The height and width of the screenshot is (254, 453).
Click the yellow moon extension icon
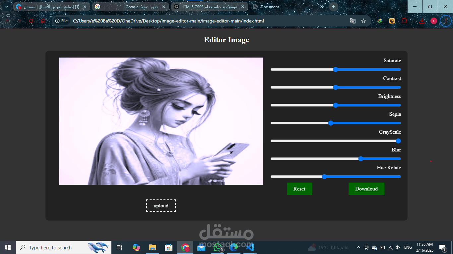(x=392, y=21)
